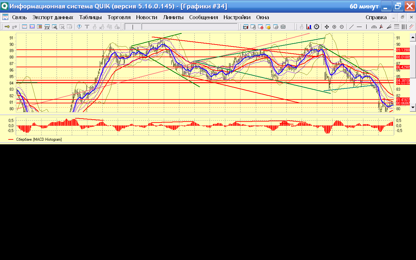This screenshot has width=416, height=260.
Task: Select the vertical time zones tool
Action: click(404, 27)
